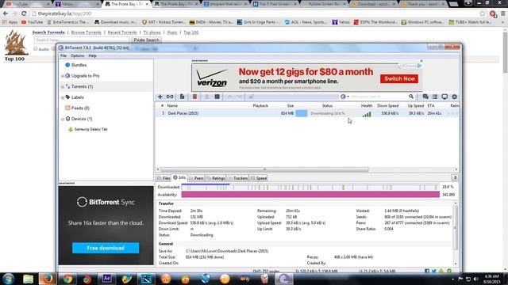This screenshot has height=285, width=508.
Task: Select the Bundles sidebar item
Action: (79, 65)
